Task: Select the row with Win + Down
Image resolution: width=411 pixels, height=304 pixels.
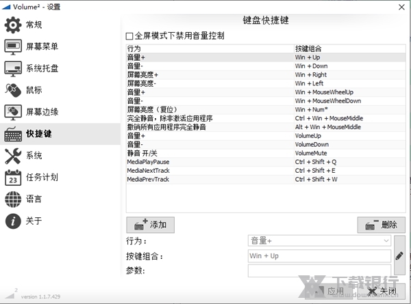Action: pos(266,66)
